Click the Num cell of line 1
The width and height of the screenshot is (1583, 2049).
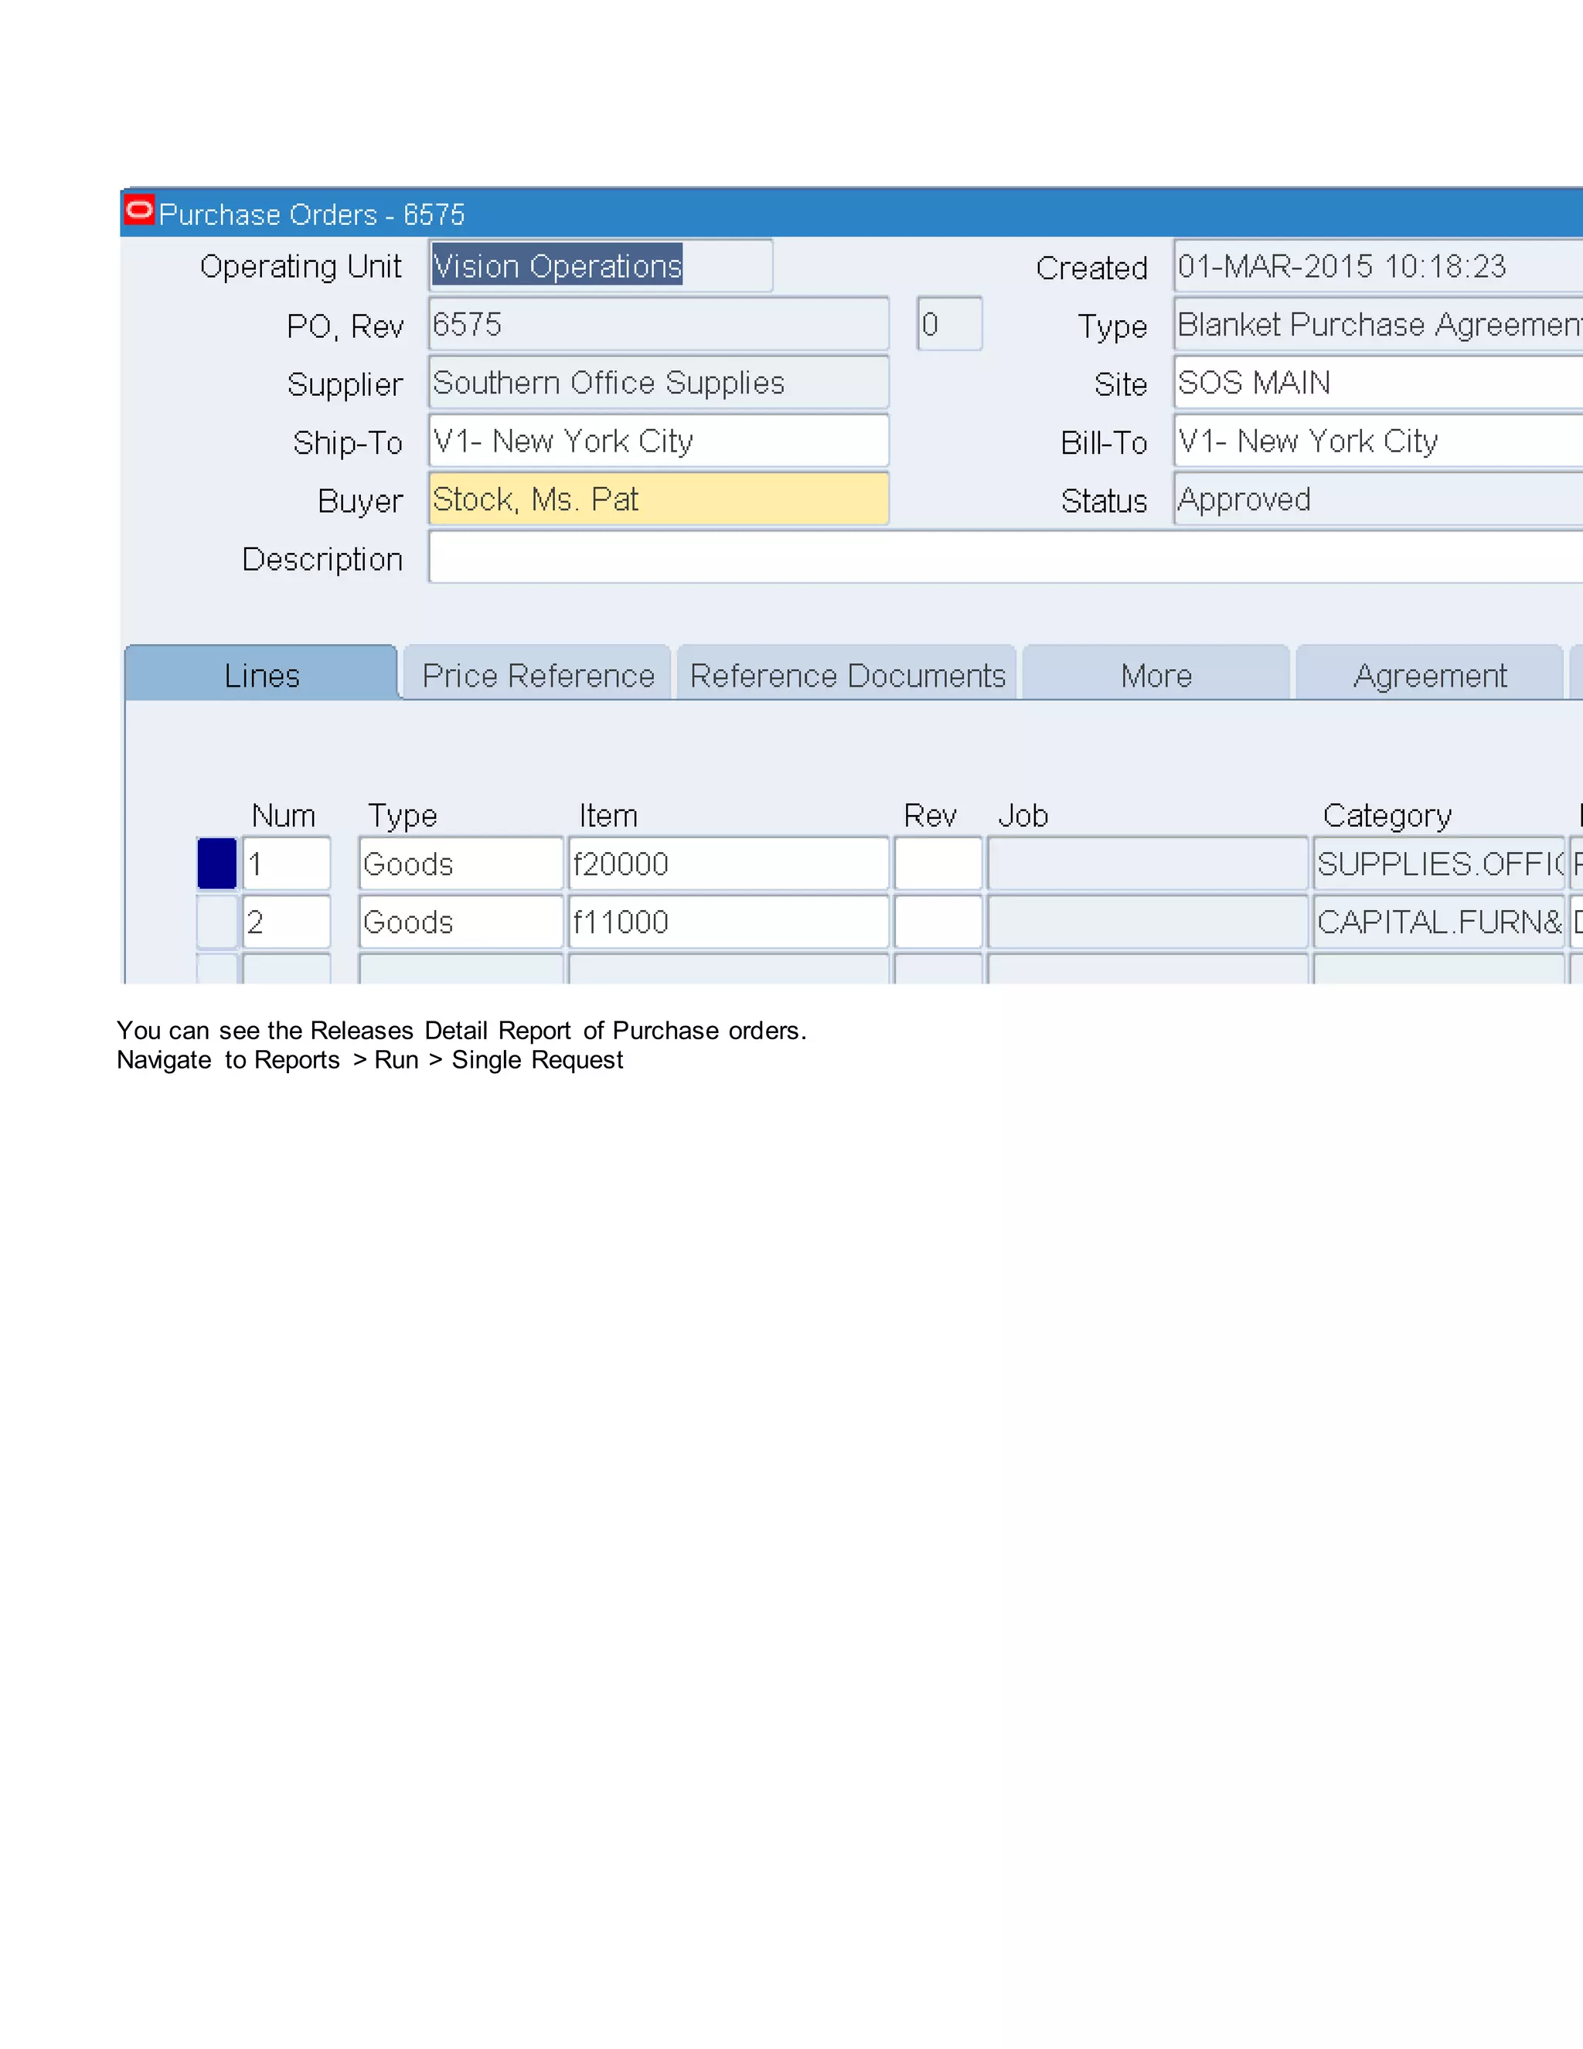pos(286,863)
